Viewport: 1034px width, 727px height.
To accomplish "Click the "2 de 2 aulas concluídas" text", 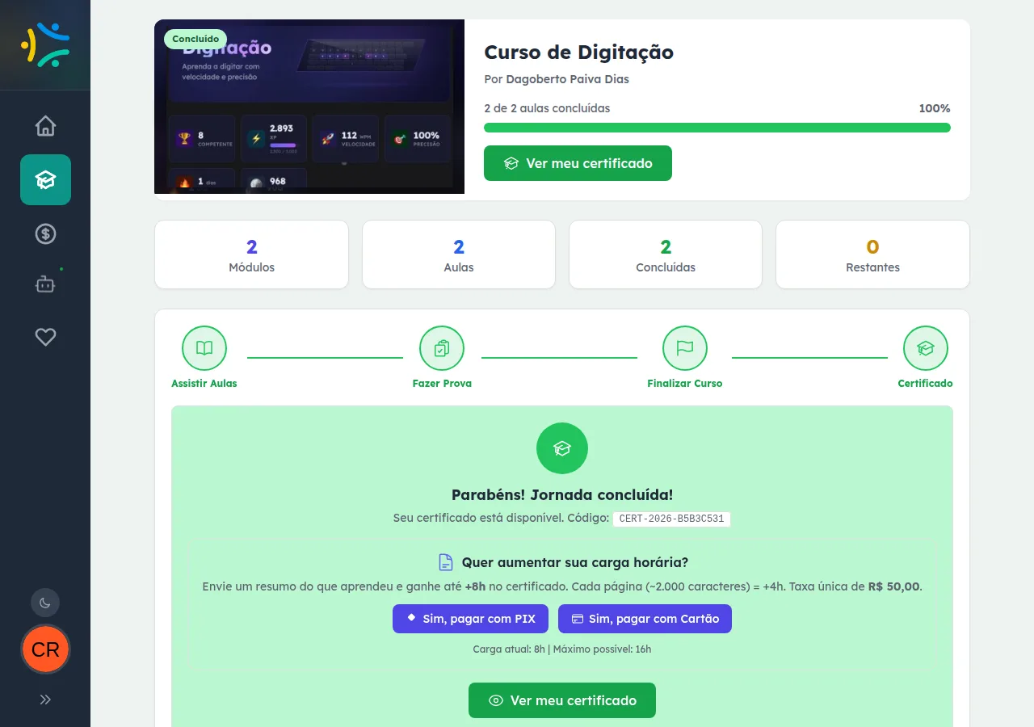I will click(547, 108).
